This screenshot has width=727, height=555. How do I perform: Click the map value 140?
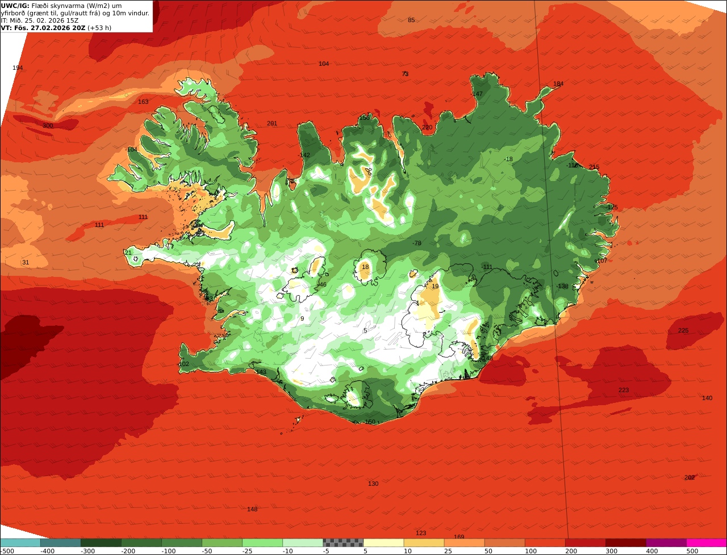(707, 398)
